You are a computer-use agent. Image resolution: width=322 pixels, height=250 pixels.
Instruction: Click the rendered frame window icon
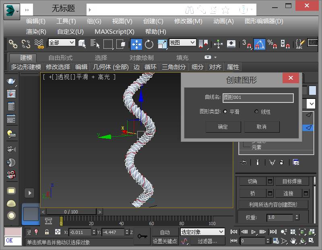point(11,94)
